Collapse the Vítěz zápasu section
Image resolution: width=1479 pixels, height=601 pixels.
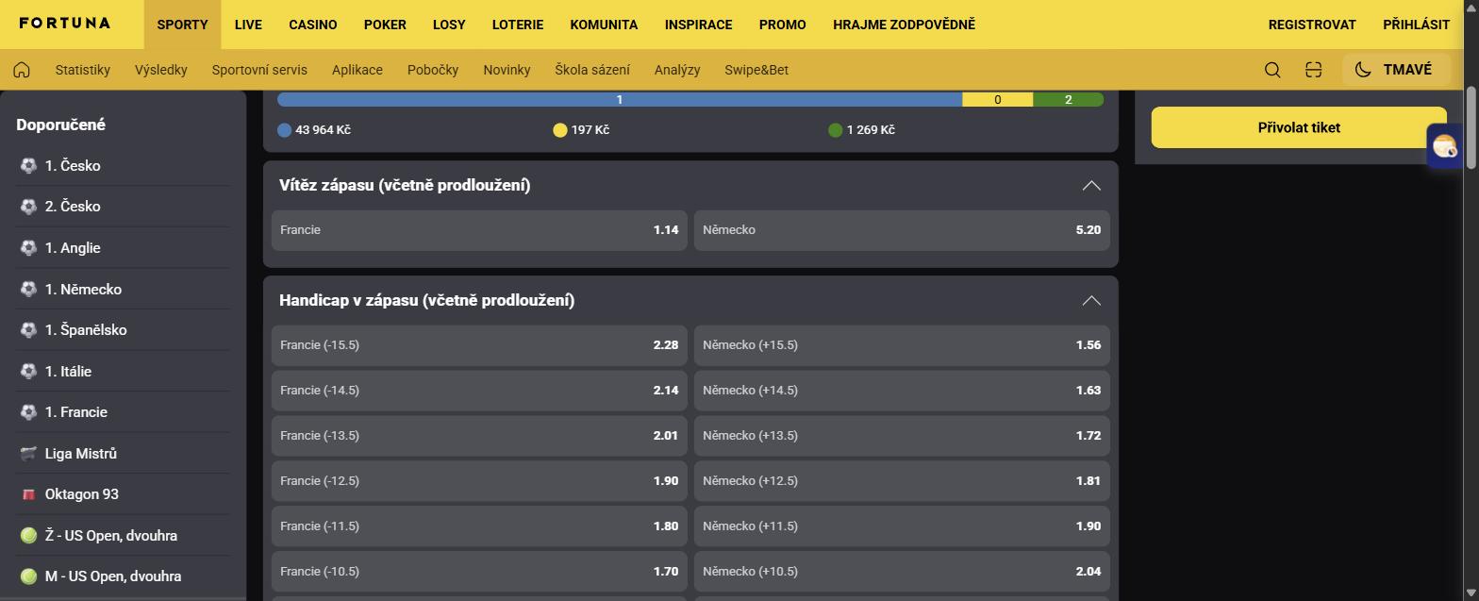pos(1091,186)
